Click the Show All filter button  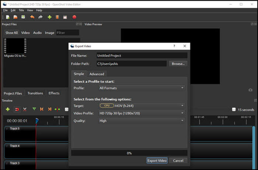(11, 33)
